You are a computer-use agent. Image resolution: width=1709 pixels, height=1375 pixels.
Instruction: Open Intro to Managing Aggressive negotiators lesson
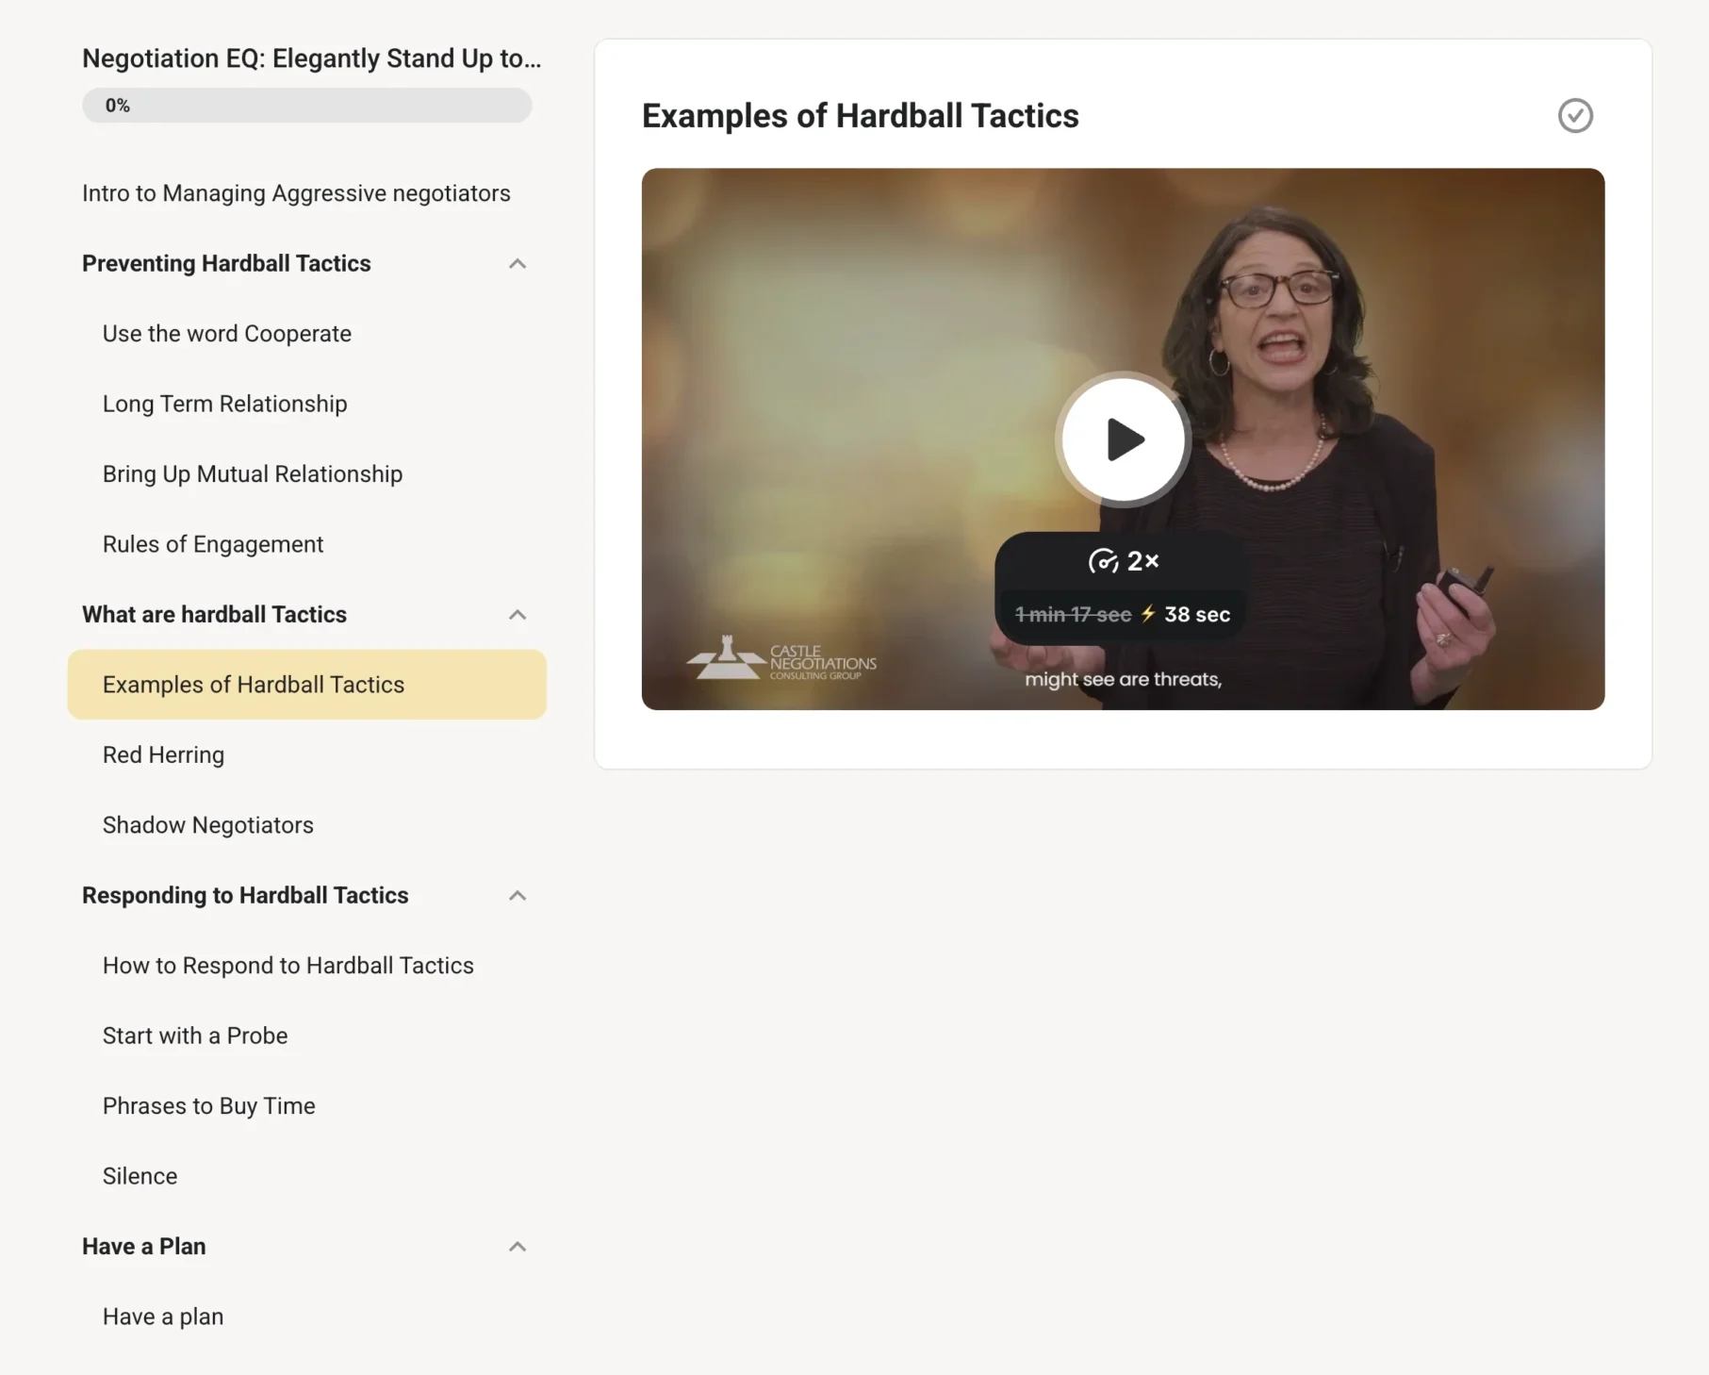tap(296, 193)
